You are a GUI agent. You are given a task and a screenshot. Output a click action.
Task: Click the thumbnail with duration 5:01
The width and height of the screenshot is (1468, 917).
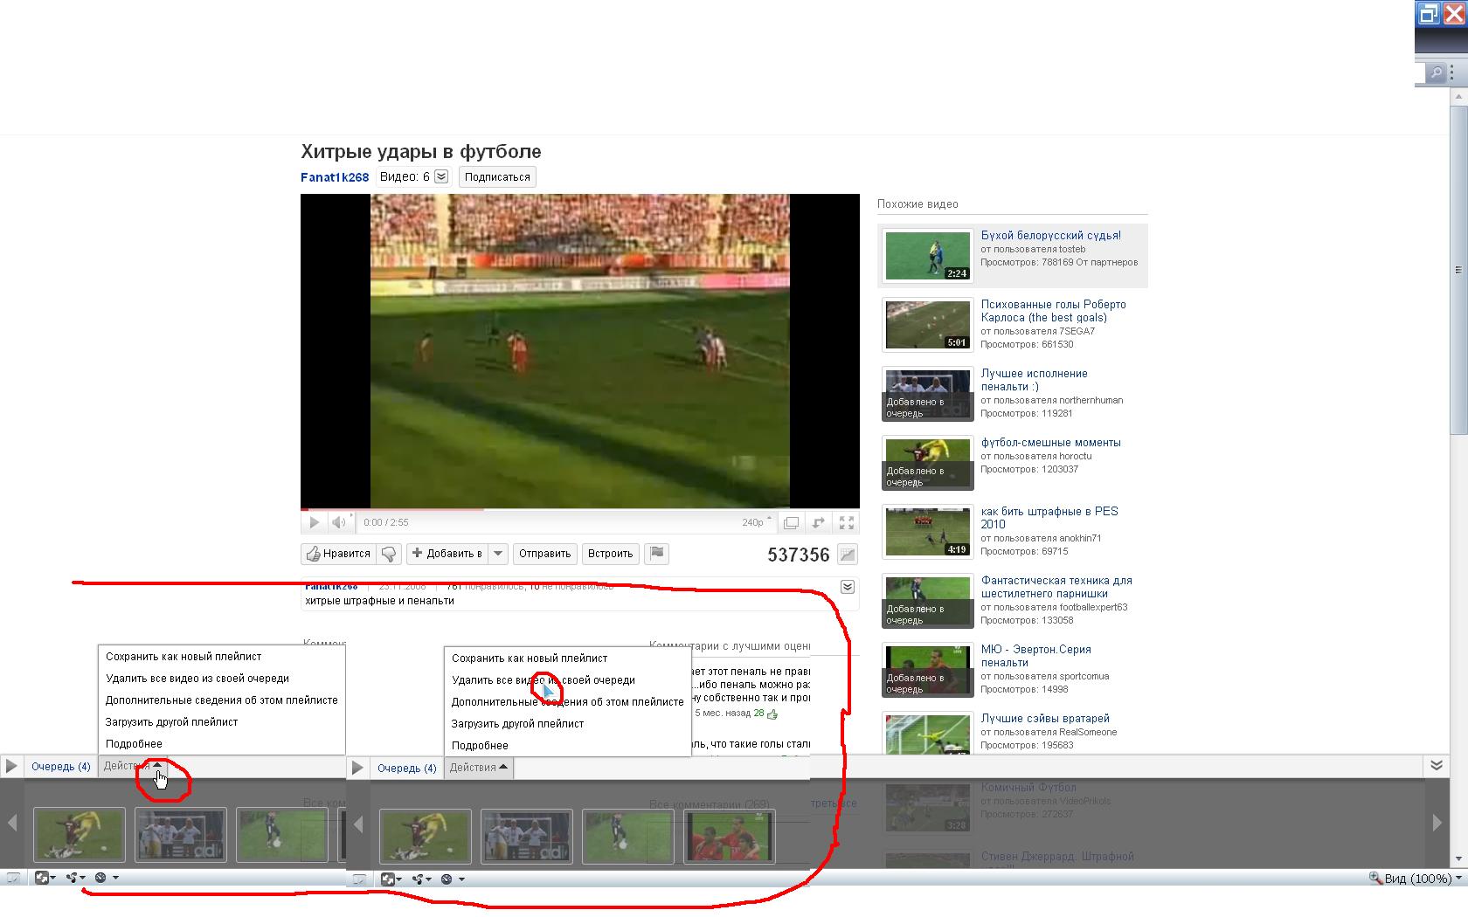point(927,324)
